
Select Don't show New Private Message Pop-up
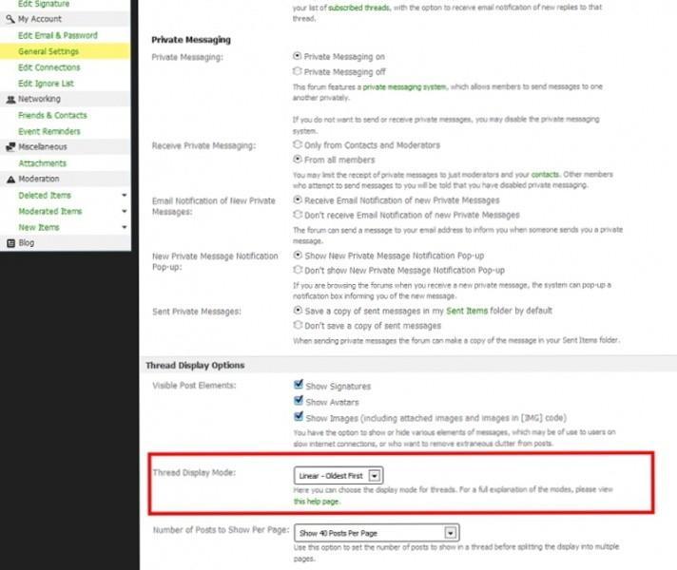[x=297, y=270]
